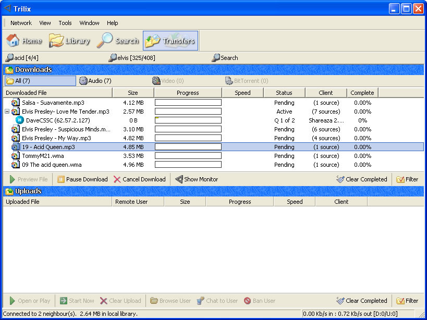Open the blank Search tab
This screenshot has width=427, height=320.
(225, 58)
